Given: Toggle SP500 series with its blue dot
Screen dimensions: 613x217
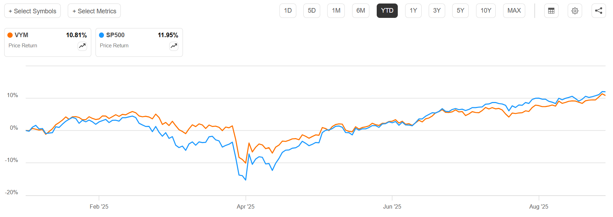Looking at the screenshot, I should pyautogui.click(x=101, y=35).
